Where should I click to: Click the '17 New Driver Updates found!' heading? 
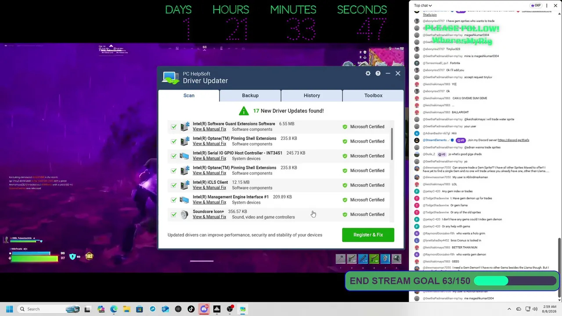(x=288, y=111)
